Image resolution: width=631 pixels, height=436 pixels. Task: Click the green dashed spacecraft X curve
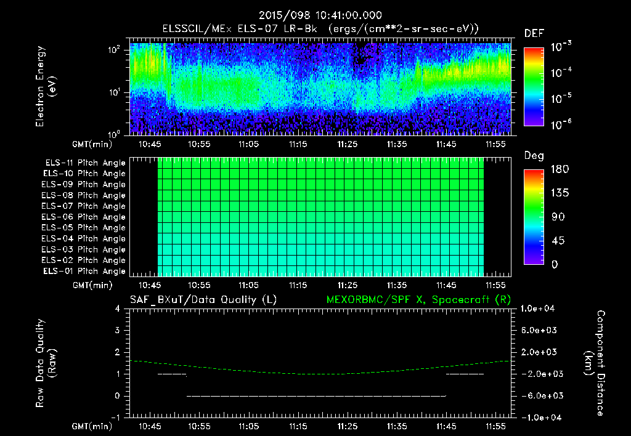[x=320, y=374]
